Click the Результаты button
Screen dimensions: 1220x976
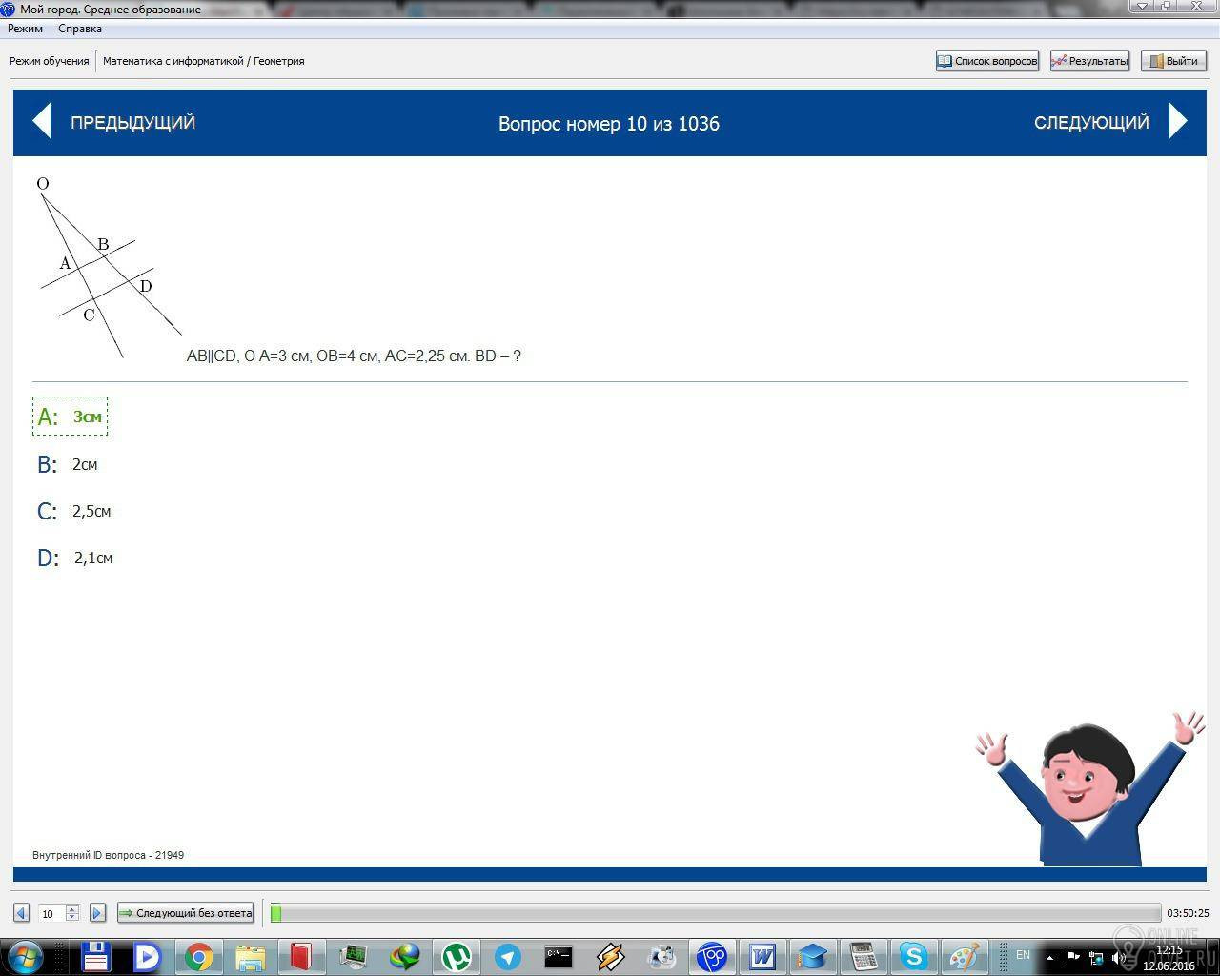click(1089, 61)
